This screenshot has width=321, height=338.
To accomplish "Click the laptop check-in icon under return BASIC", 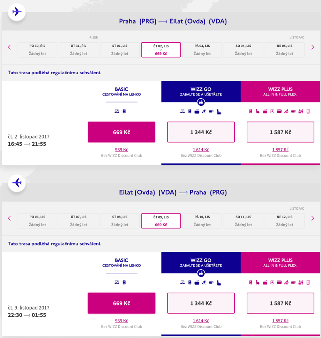I will pos(117,282).
